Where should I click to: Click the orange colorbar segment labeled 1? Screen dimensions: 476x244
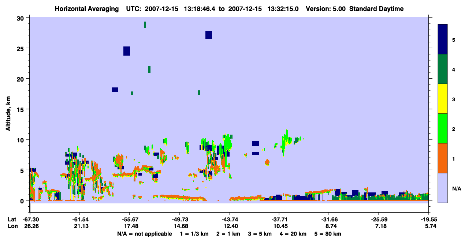click(443, 158)
